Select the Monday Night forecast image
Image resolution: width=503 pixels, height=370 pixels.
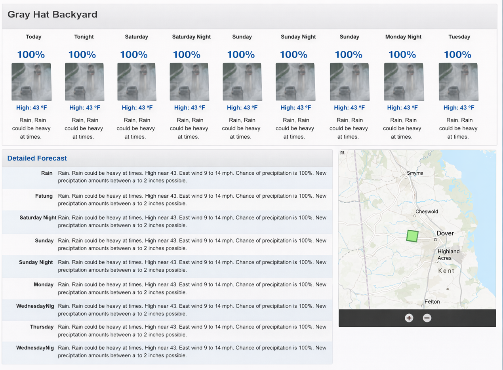[x=404, y=82]
